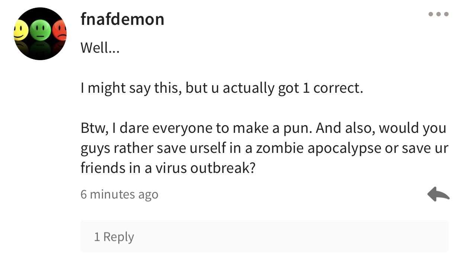Click the green neutral face in avatar
Viewport: 462px width, 272px height.
pyautogui.click(x=40, y=30)
